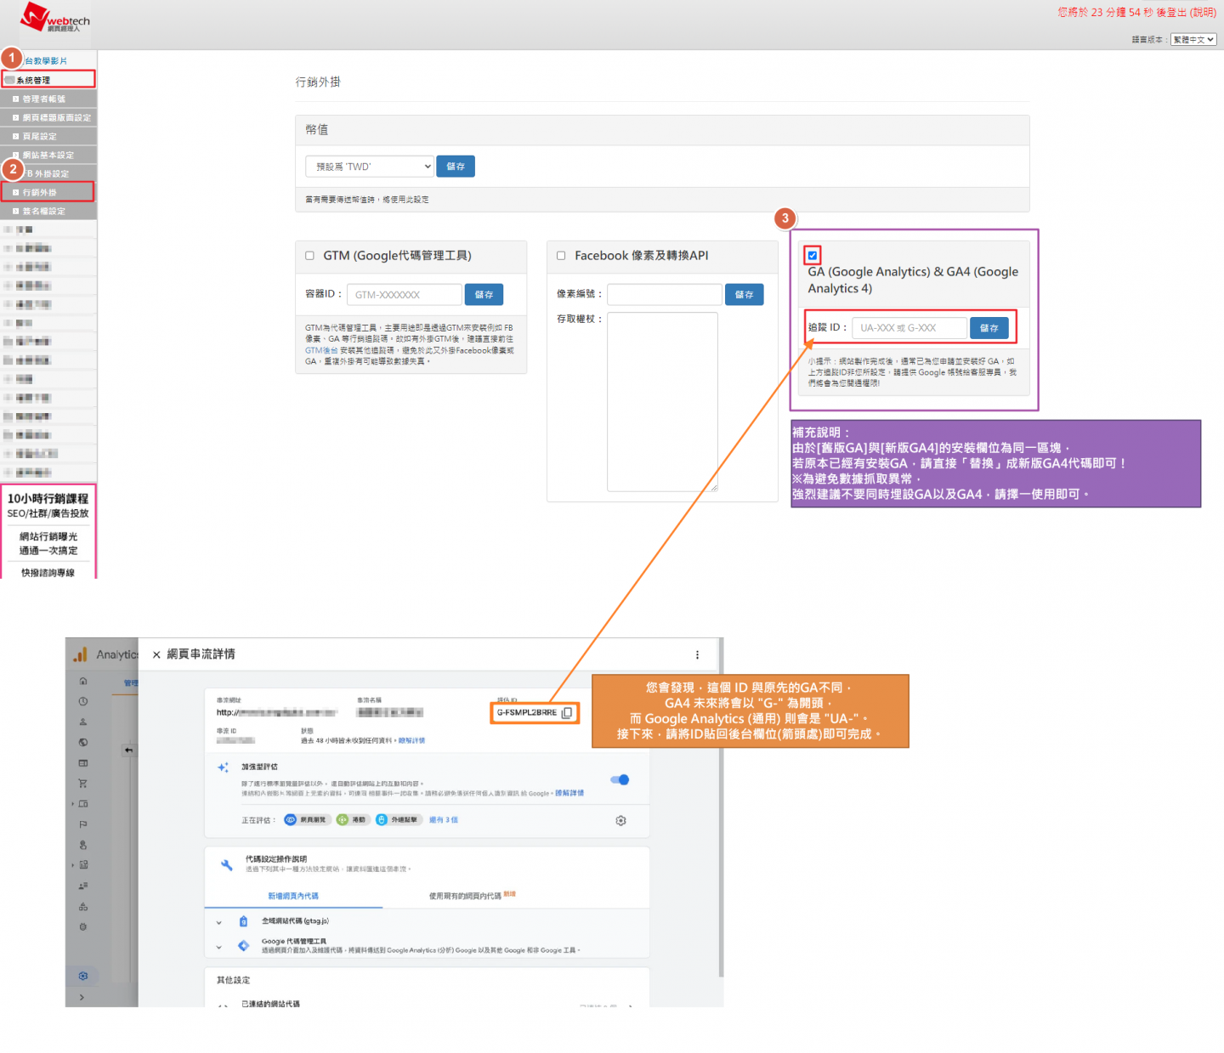Toggle the enhanced measurement switch
The image size is (1224, 1053).
click(620, 779)
